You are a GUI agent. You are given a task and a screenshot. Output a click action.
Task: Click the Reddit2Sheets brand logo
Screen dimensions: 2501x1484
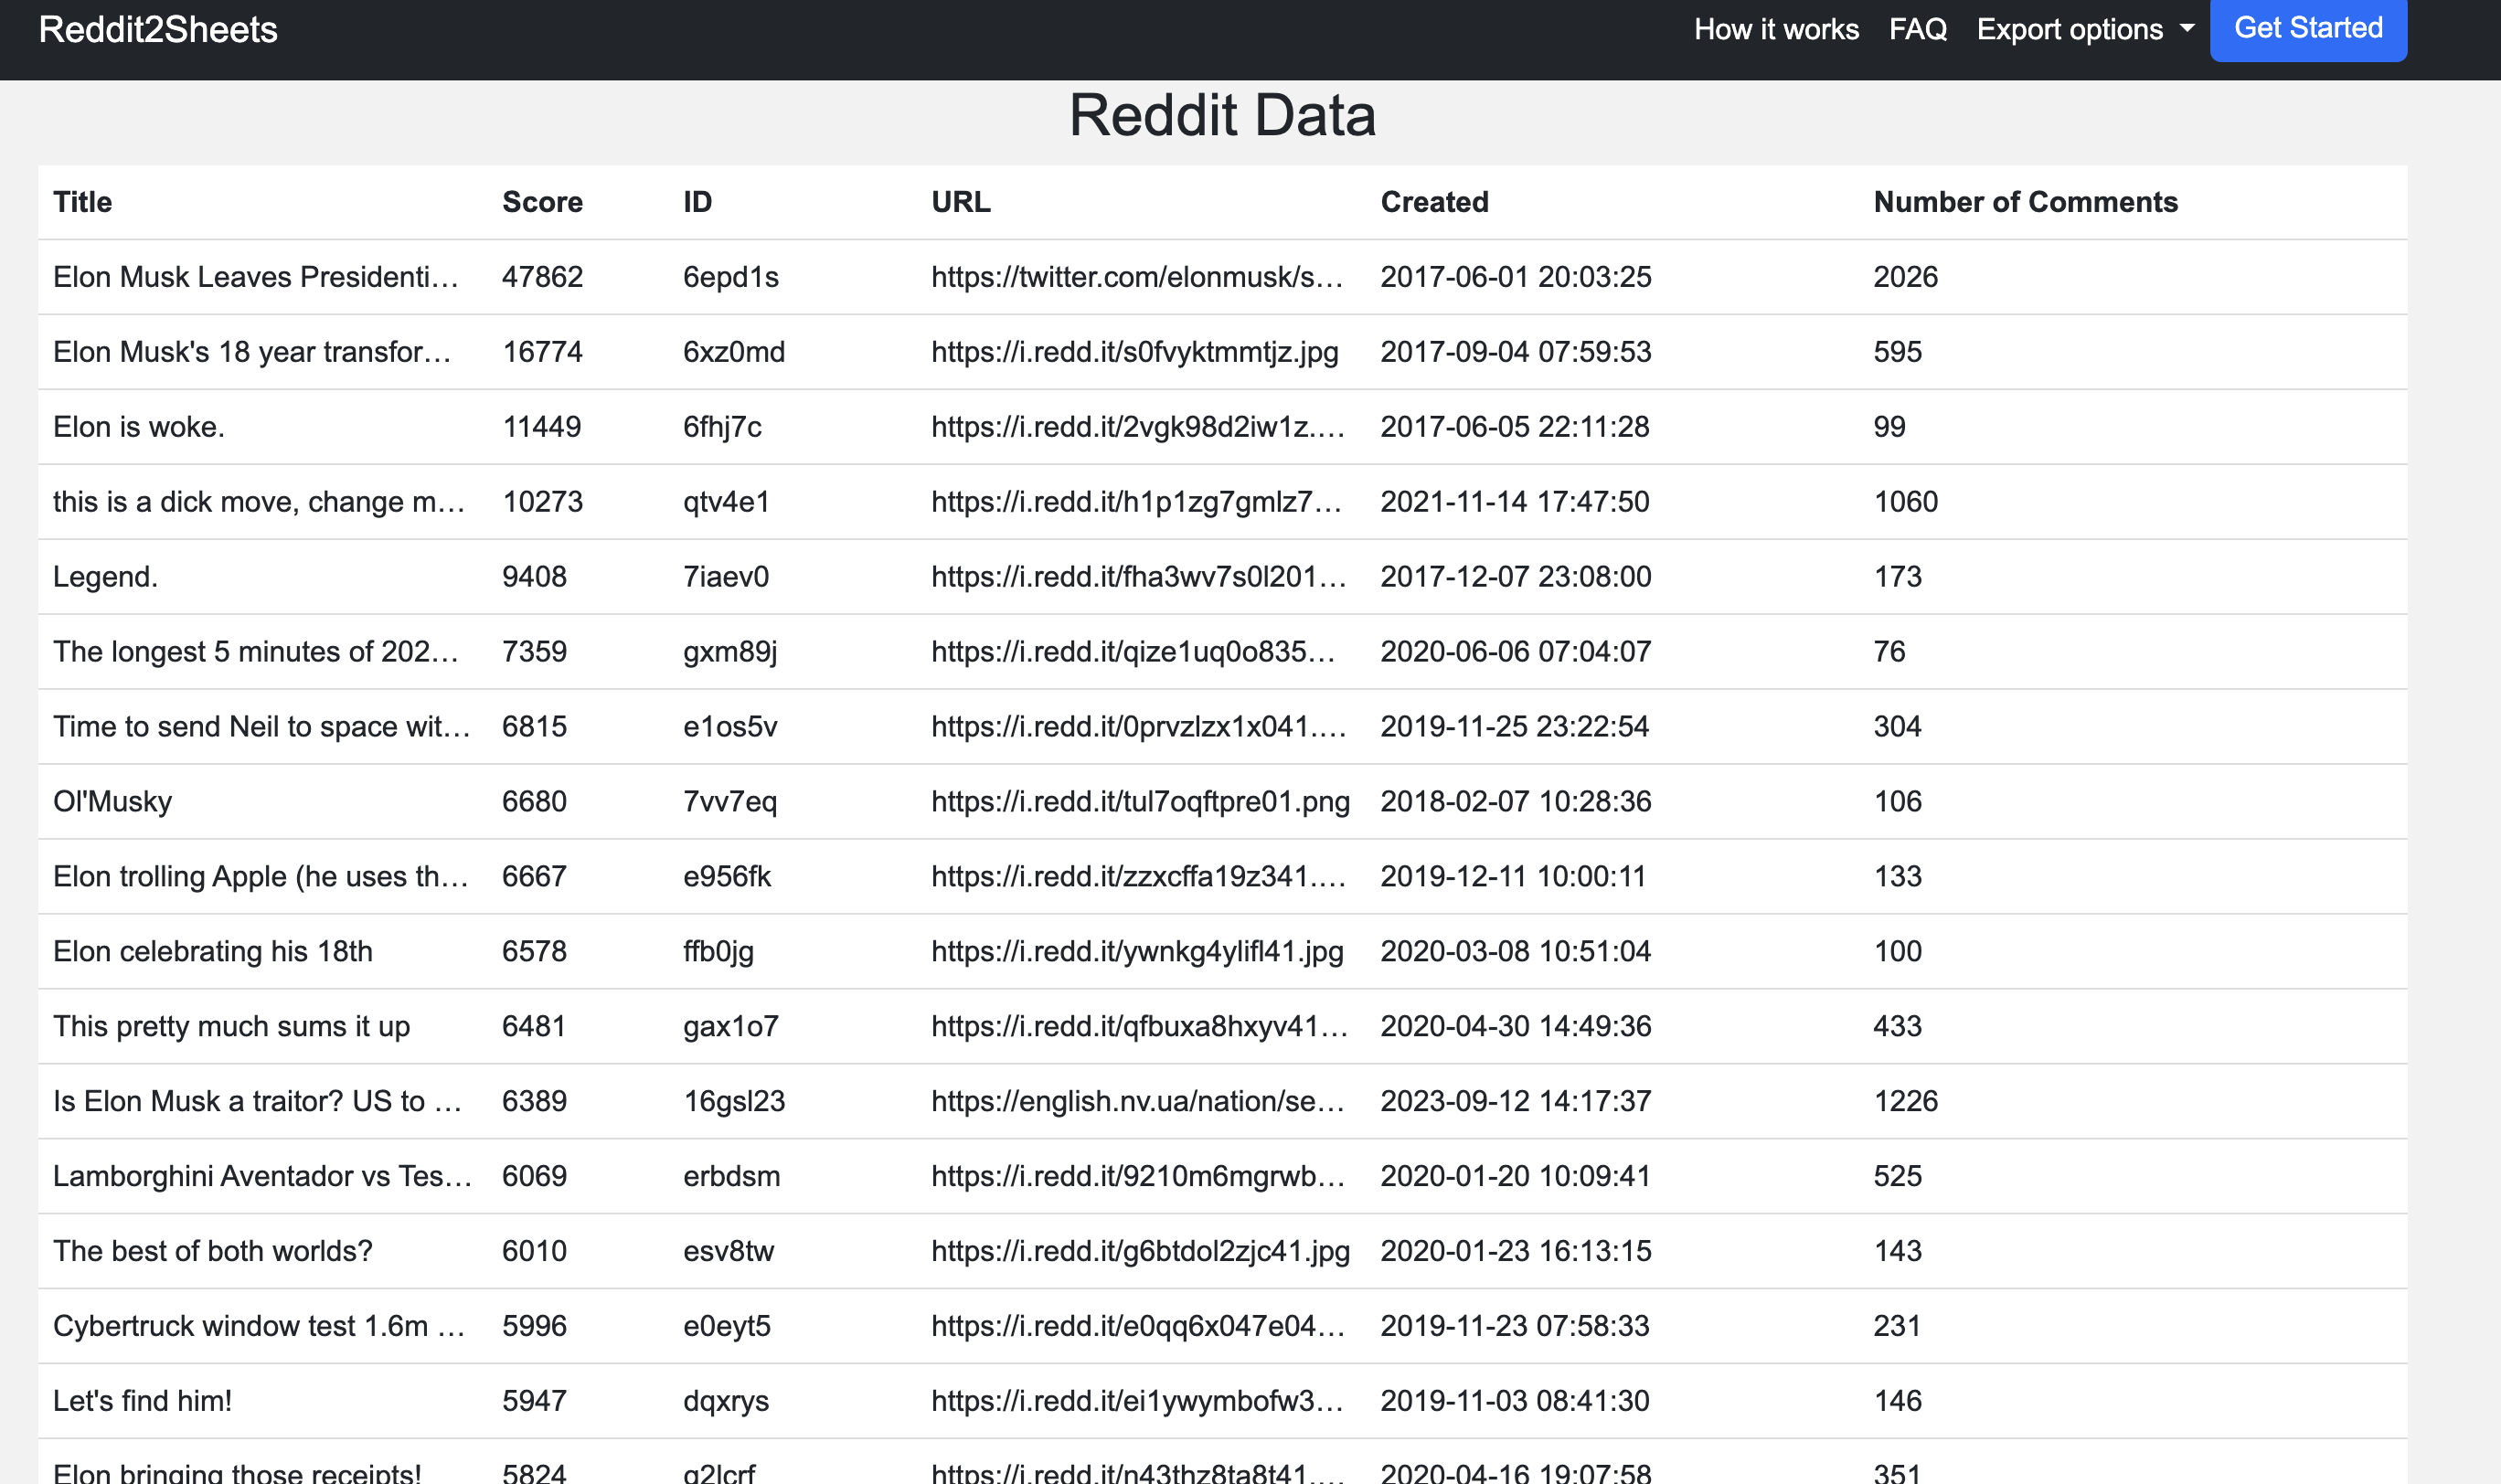(x=158, y=29)
